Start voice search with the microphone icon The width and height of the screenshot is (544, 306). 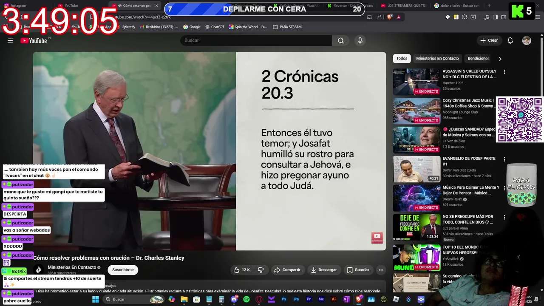coord(360,40)
